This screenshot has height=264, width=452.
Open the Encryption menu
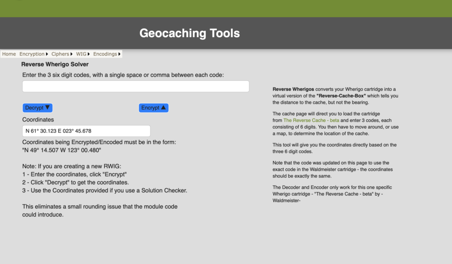(x=32, y=54)
